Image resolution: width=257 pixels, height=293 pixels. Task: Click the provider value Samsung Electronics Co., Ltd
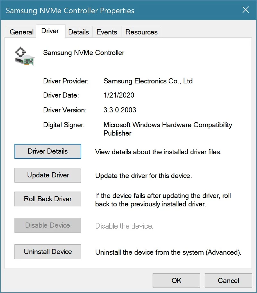(148, 81)
